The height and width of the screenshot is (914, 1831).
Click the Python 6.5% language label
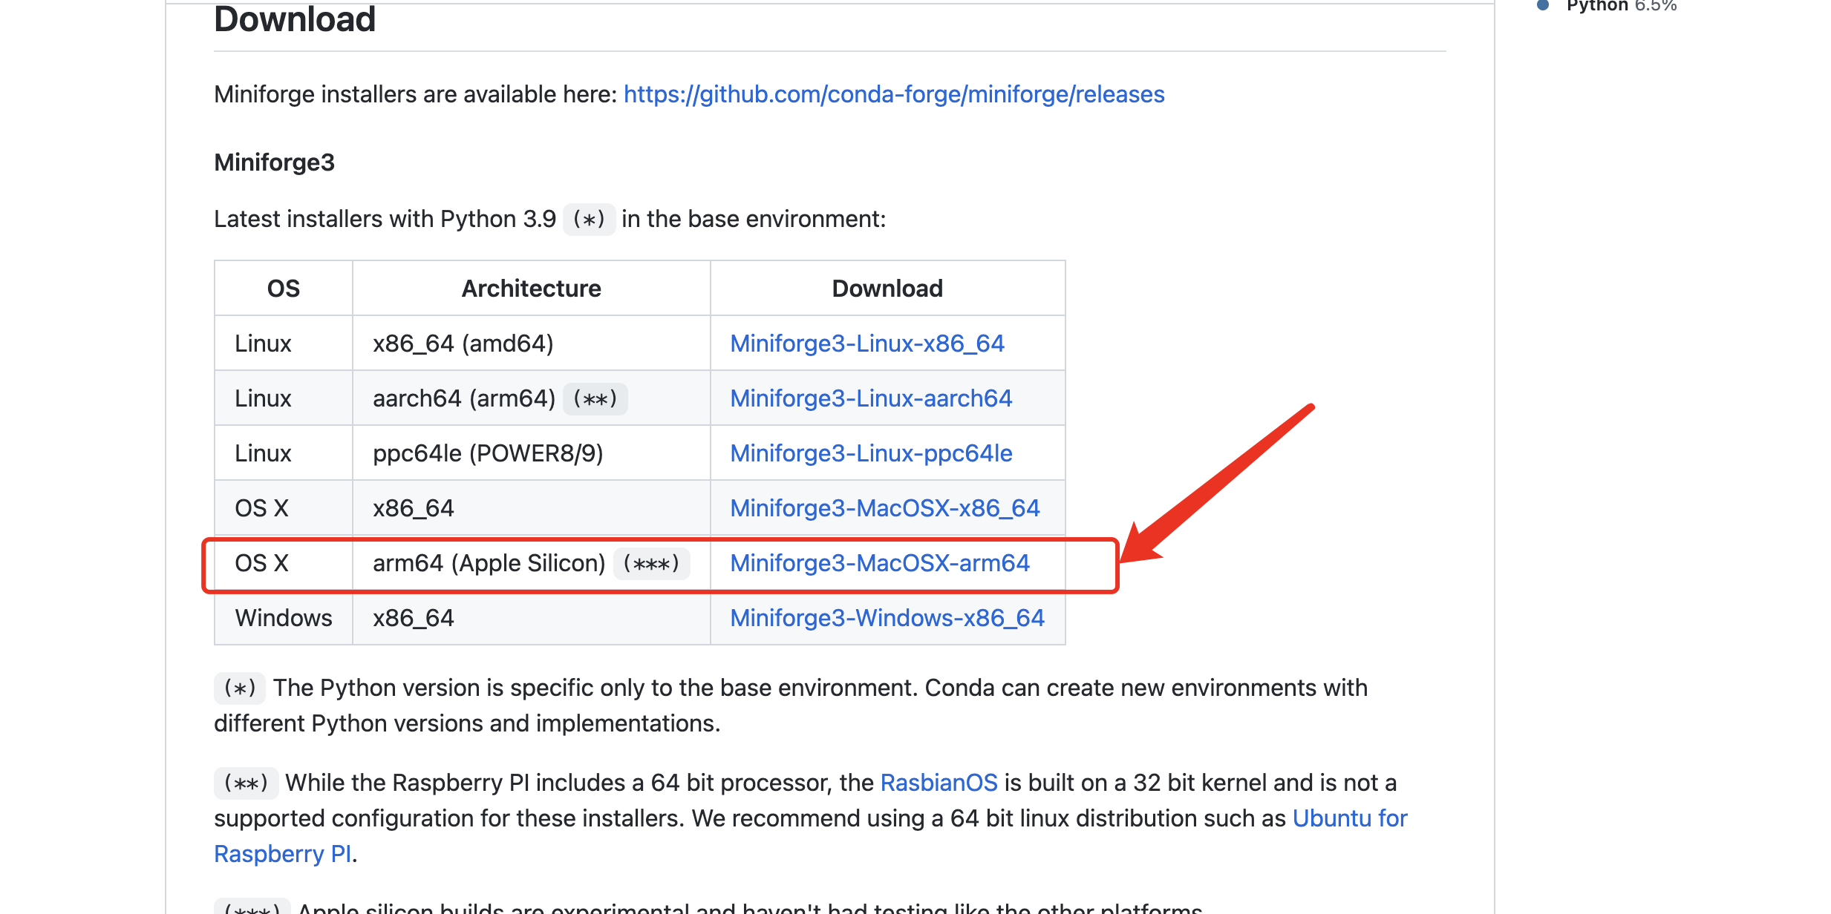(x=1620, y=6)
